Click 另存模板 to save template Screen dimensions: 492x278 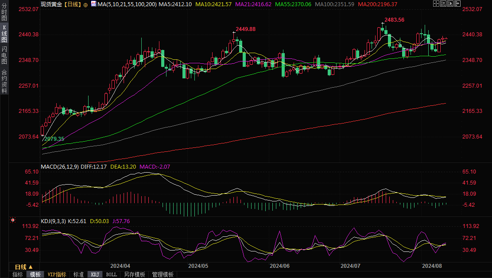pyautogui.click(x=135, y=274)
